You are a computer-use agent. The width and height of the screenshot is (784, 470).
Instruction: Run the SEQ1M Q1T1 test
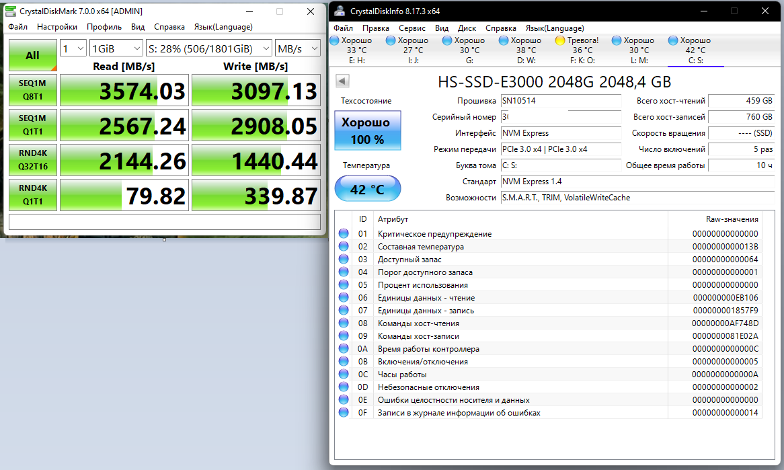tap(32, 125)
